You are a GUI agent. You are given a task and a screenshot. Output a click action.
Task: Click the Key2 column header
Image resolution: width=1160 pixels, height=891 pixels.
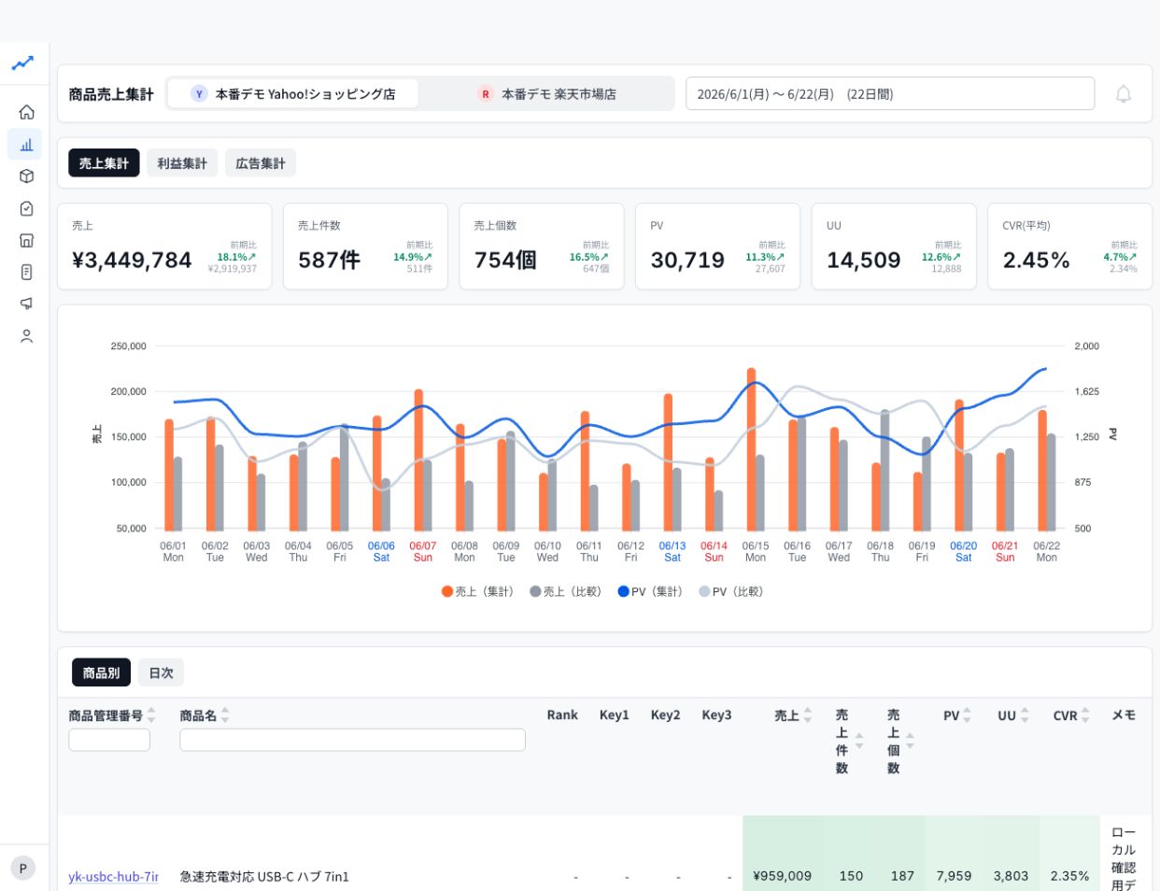pyautogui.click(x=665, y=714)
